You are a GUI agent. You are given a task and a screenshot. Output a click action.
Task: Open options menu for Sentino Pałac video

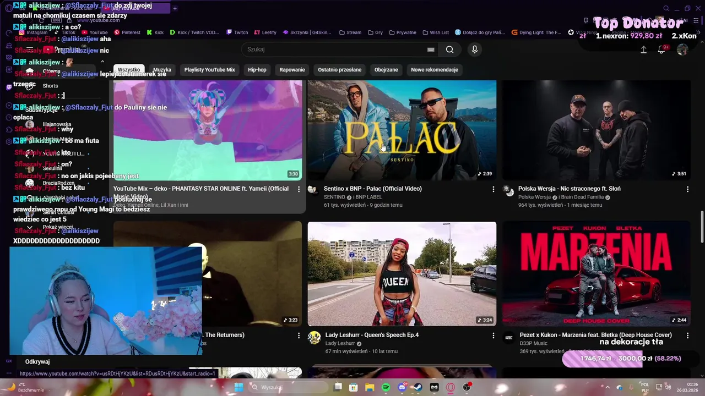pyautogui.click(x=493, y=189)
